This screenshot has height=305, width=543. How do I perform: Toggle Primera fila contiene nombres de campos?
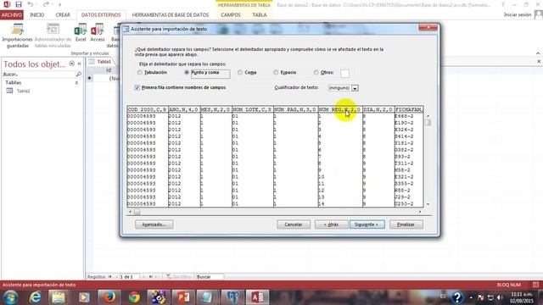[137, 88]
